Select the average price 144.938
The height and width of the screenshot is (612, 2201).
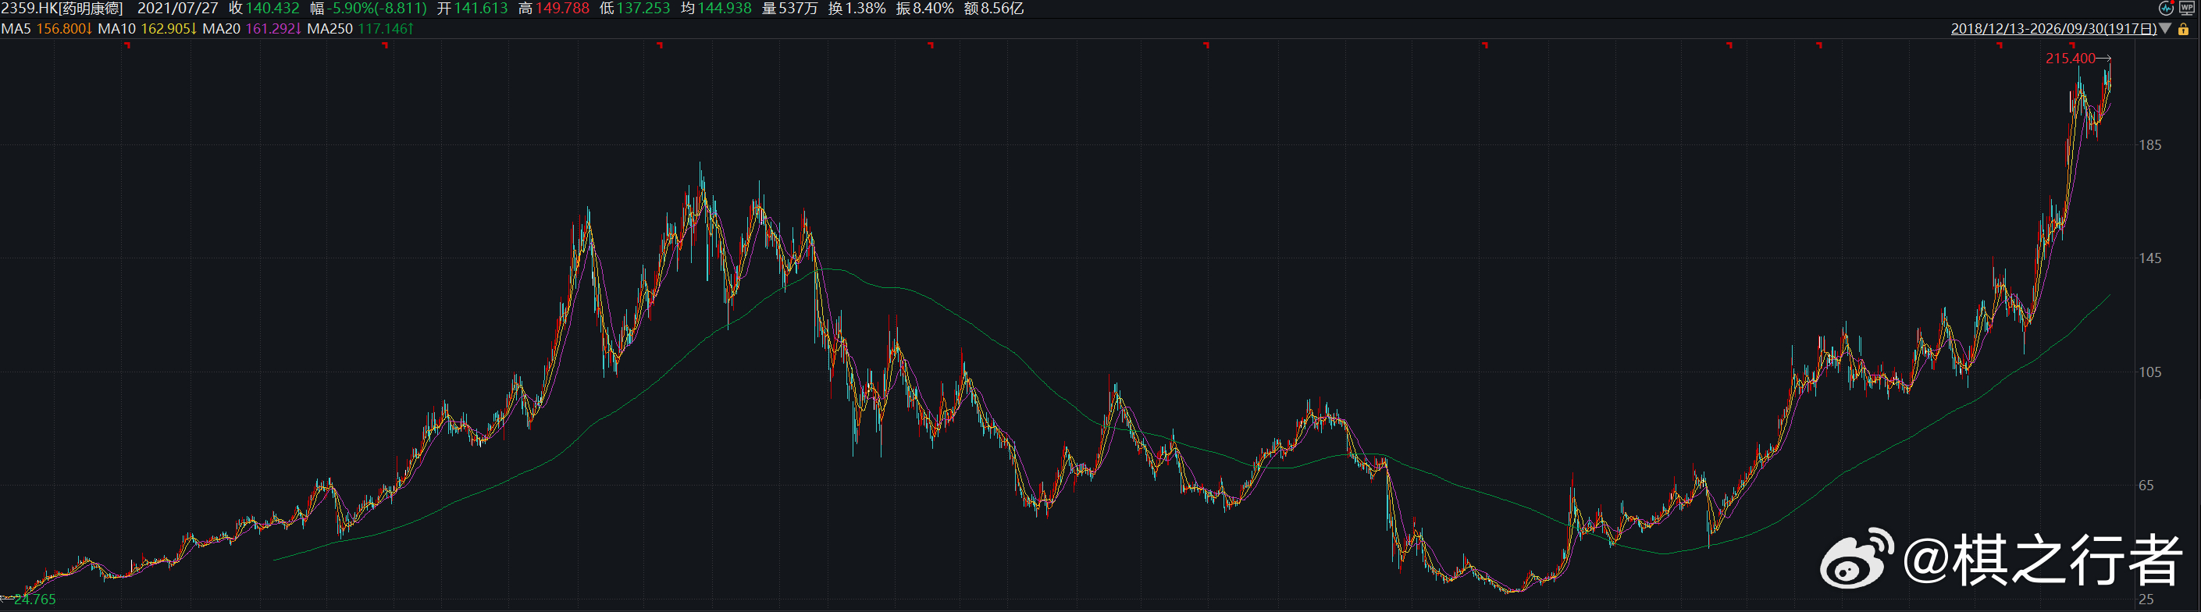(725, 9)
